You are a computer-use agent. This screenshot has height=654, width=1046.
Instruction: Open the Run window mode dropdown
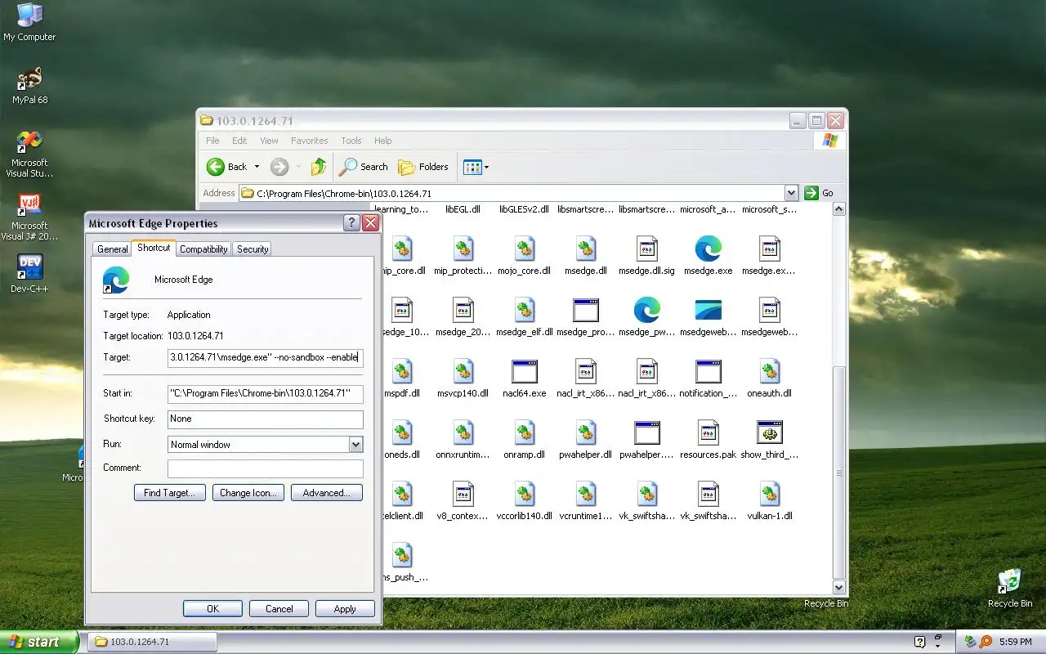pos(355,444)
